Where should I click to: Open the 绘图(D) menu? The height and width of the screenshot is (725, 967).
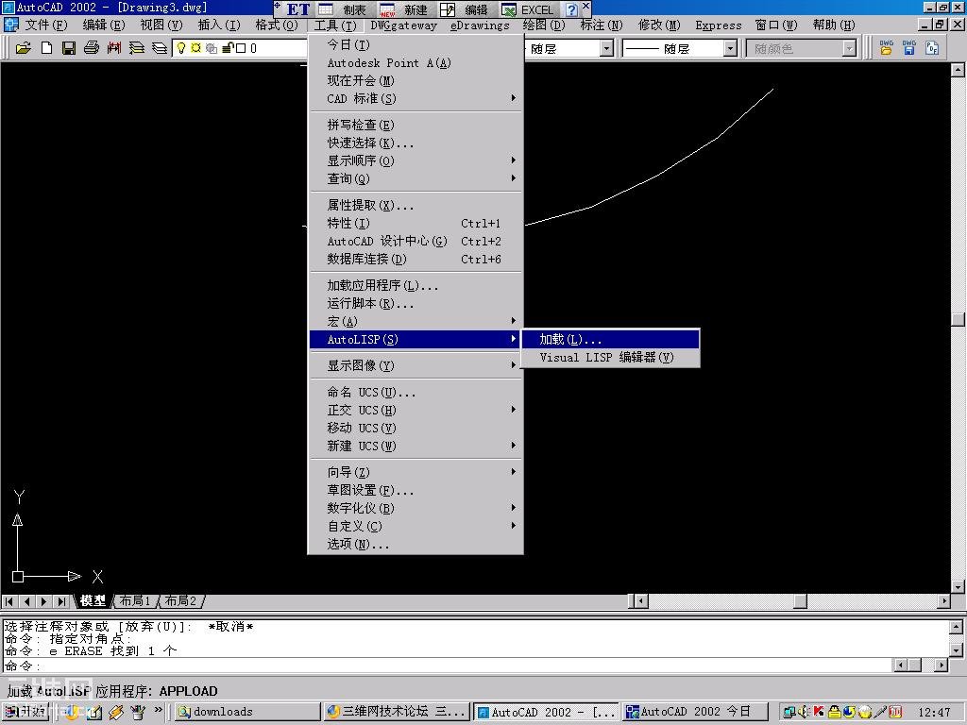point(543,25)
